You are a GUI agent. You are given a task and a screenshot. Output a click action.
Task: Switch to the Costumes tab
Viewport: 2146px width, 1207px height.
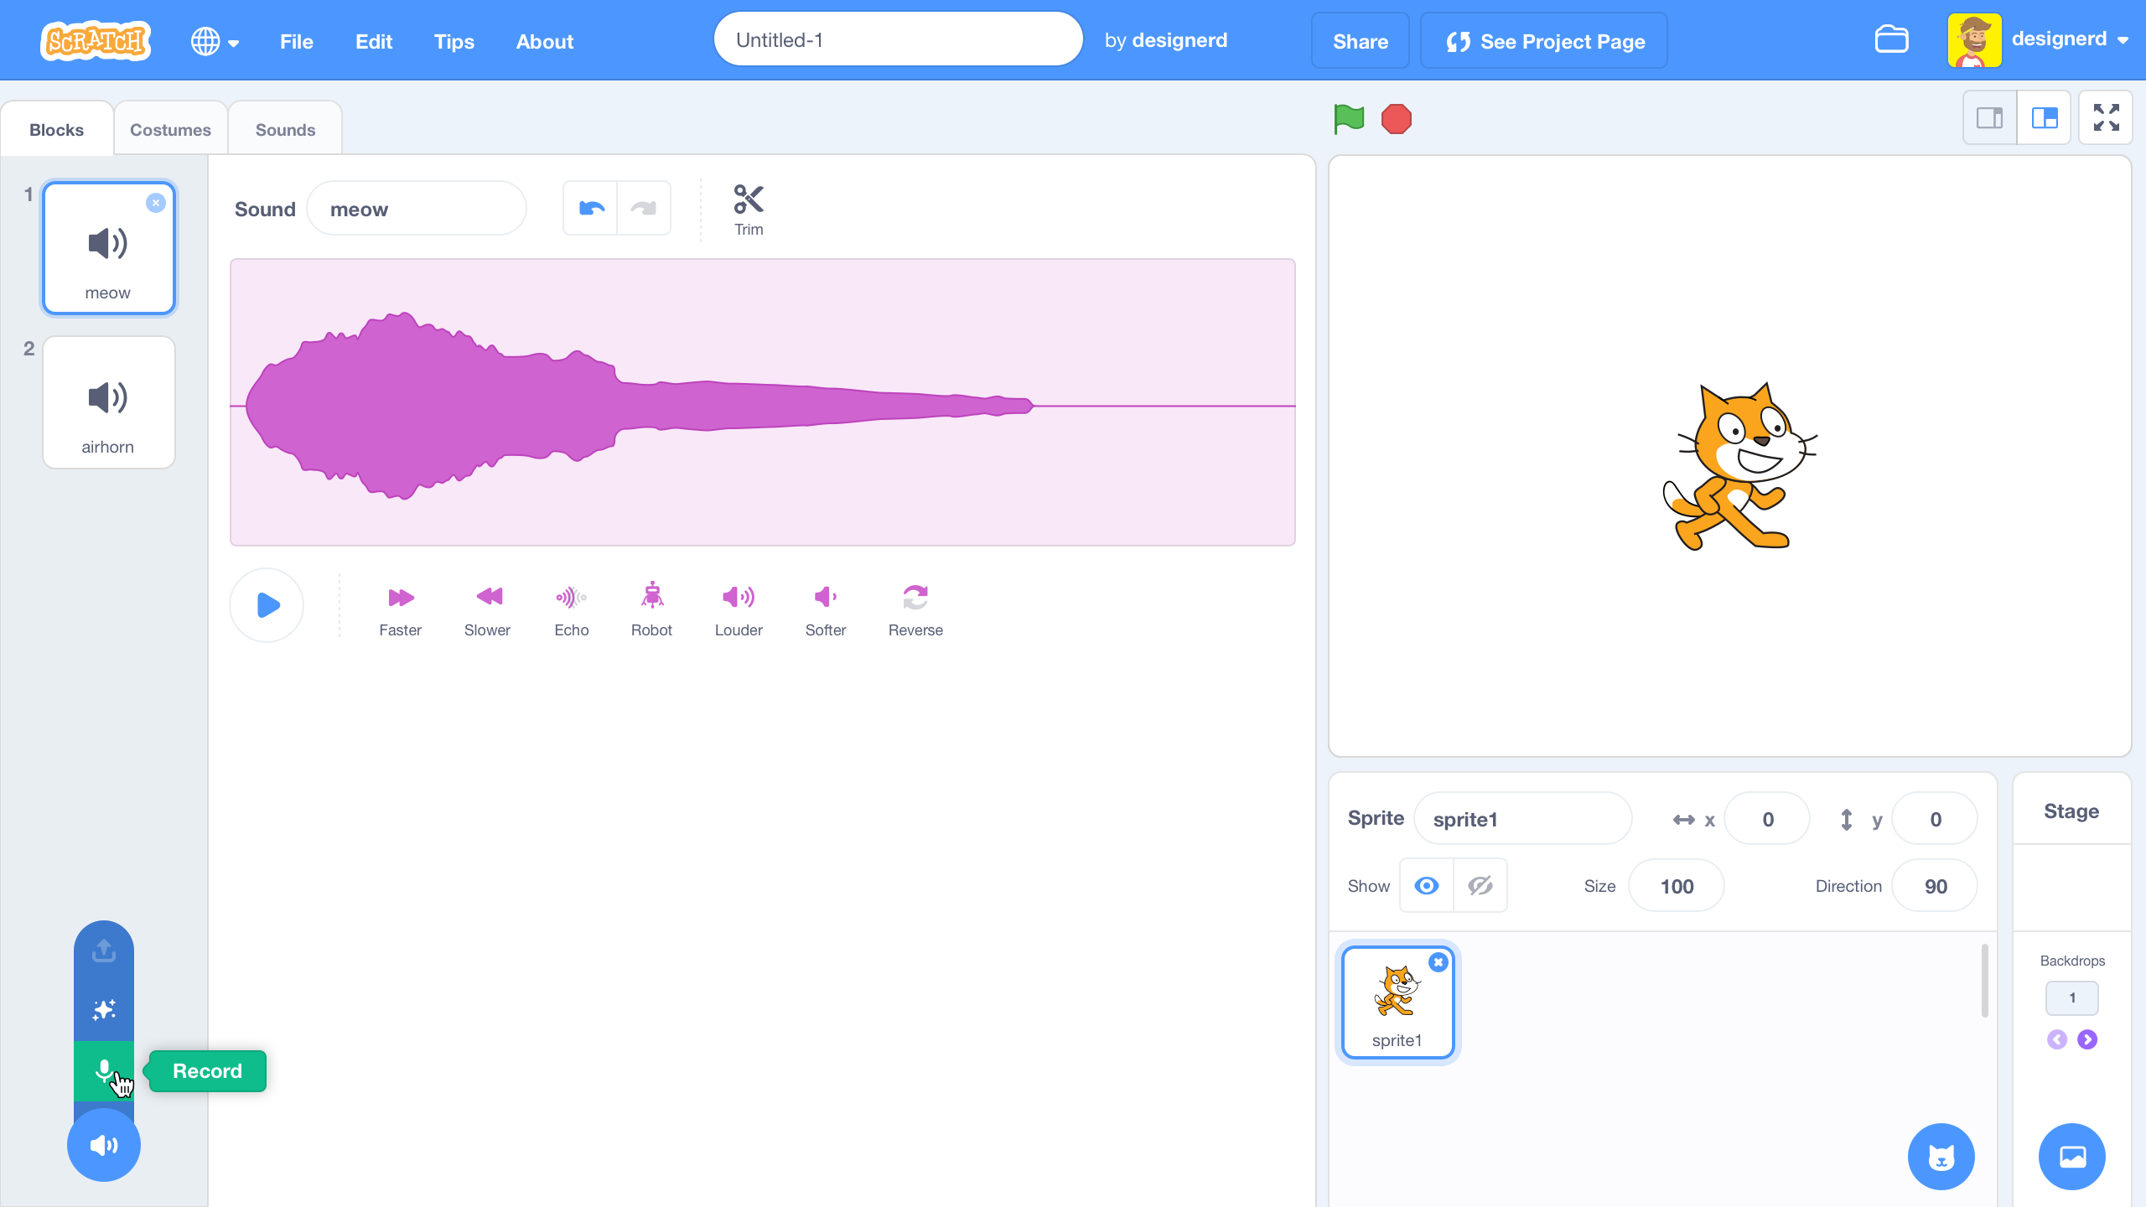tap(170, 129)
